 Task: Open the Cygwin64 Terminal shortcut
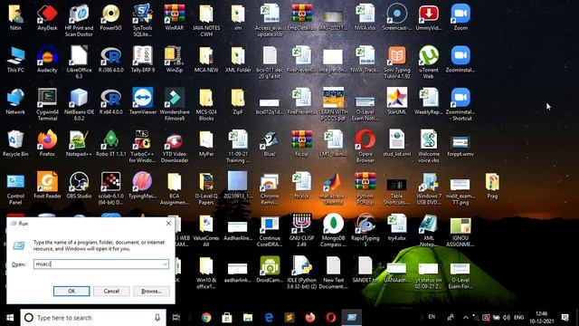47,105
